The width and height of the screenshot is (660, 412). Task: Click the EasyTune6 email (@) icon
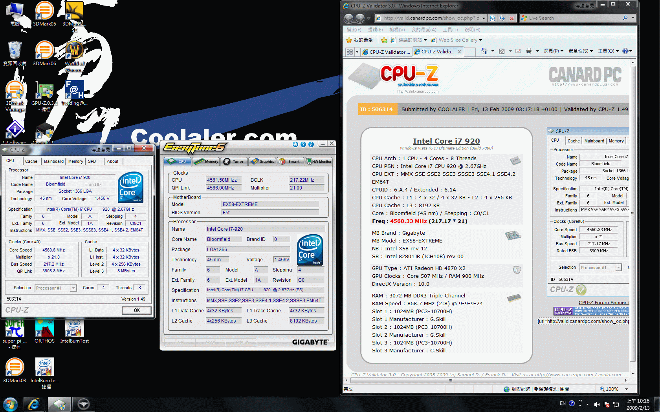click(x=295, y=144)
